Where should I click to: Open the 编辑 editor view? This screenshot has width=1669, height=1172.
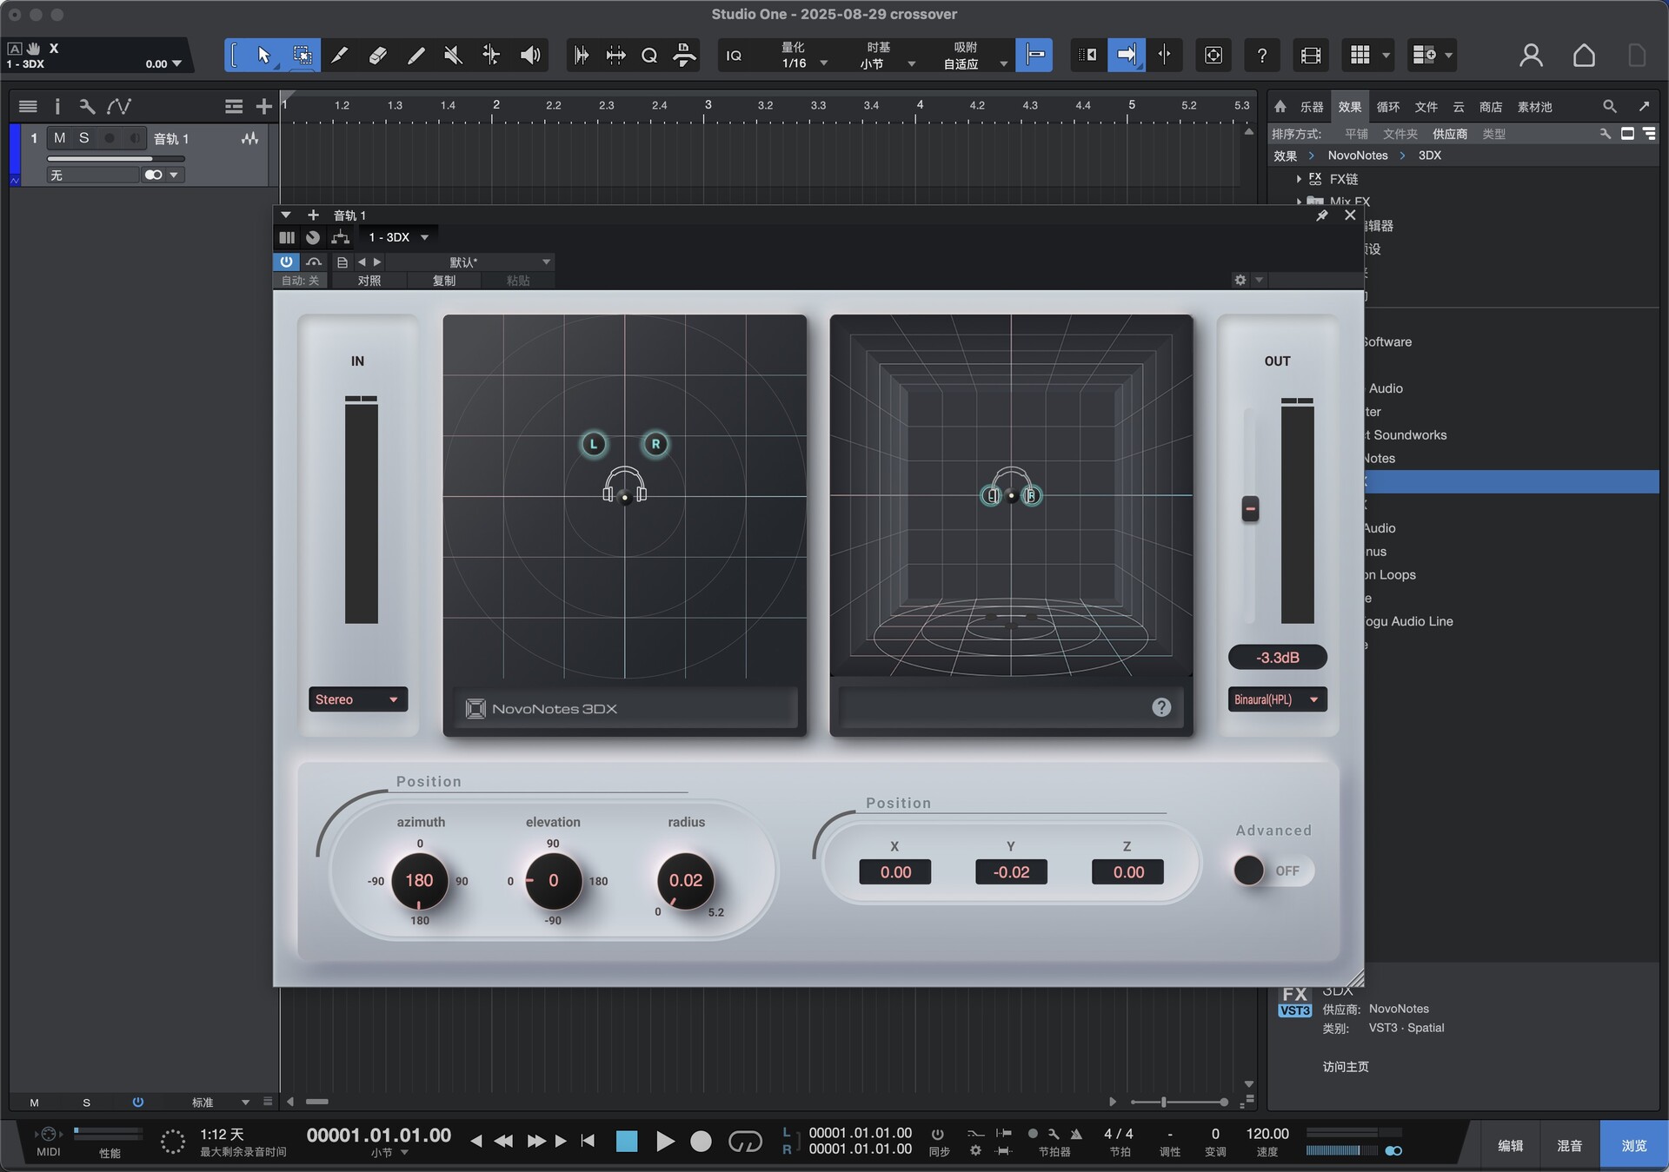coord(1510,1145)
